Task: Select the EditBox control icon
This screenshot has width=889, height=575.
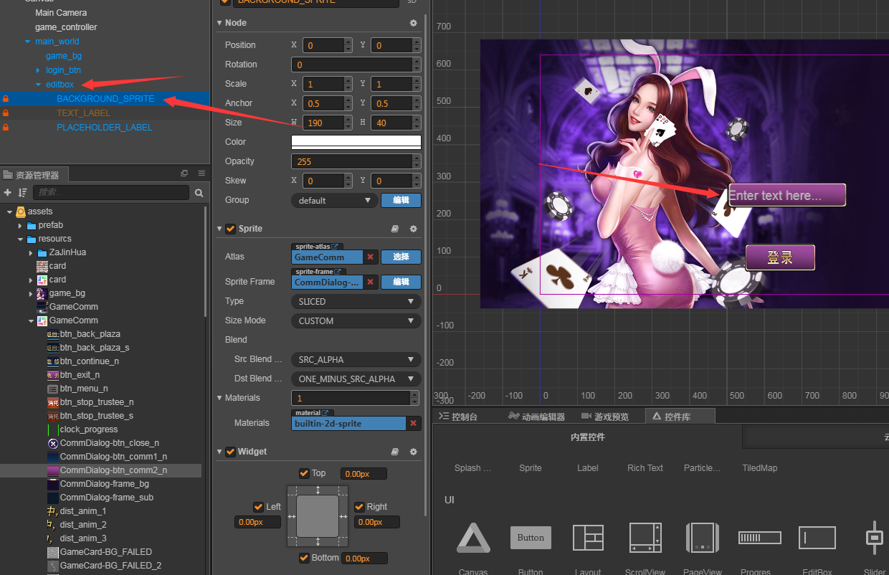Action: pos(817,538)
